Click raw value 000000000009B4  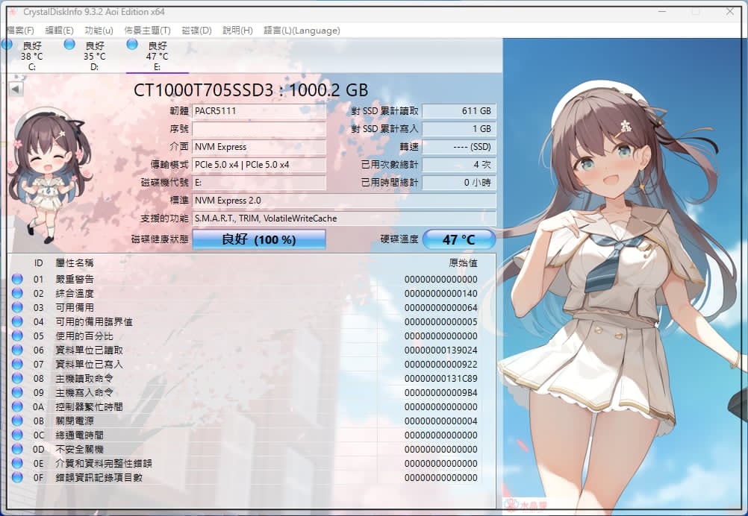pyautogui.click(x=440, y=392)
